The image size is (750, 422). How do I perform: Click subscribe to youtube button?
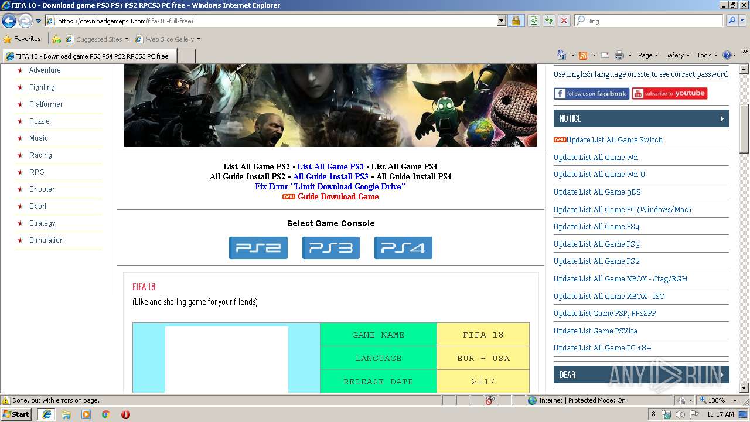point(669,94)
